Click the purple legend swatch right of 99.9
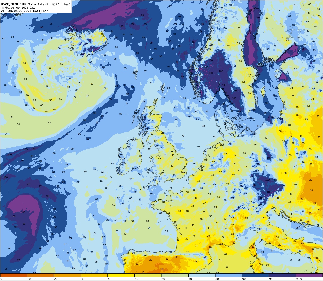 [x=309, y=275]
